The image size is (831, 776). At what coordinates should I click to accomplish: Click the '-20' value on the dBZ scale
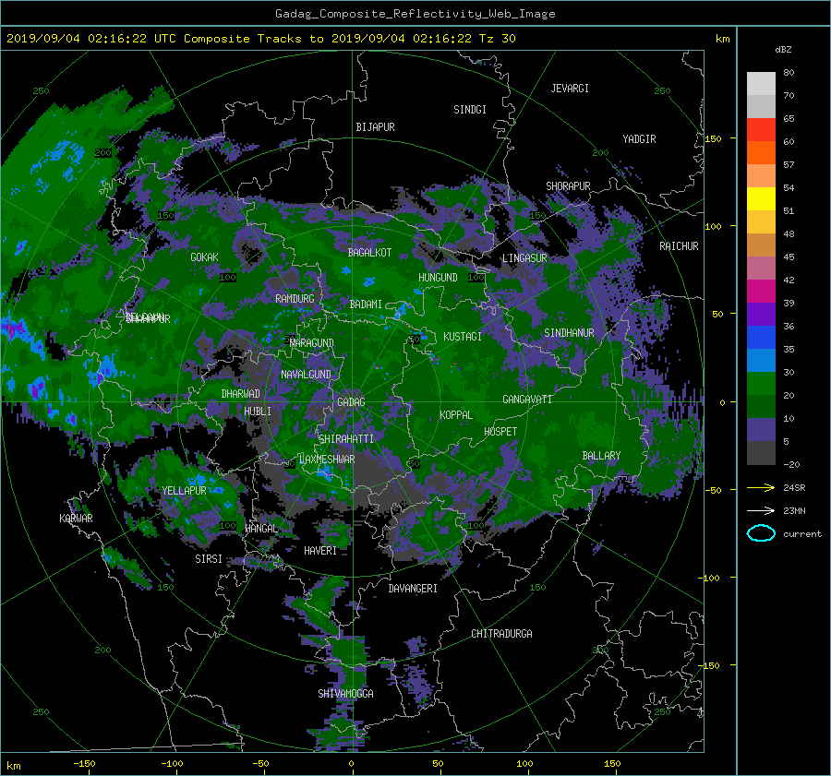(x=791, y=464)
